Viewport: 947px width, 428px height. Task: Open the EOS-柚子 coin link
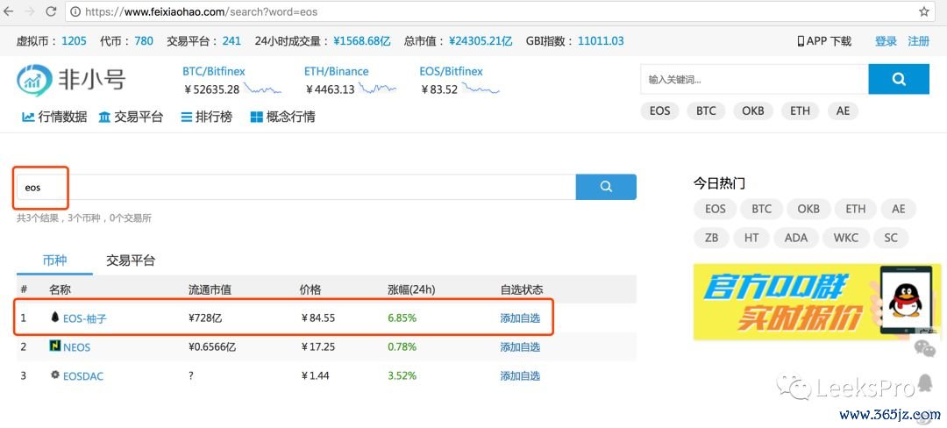[x=84, y=318]
